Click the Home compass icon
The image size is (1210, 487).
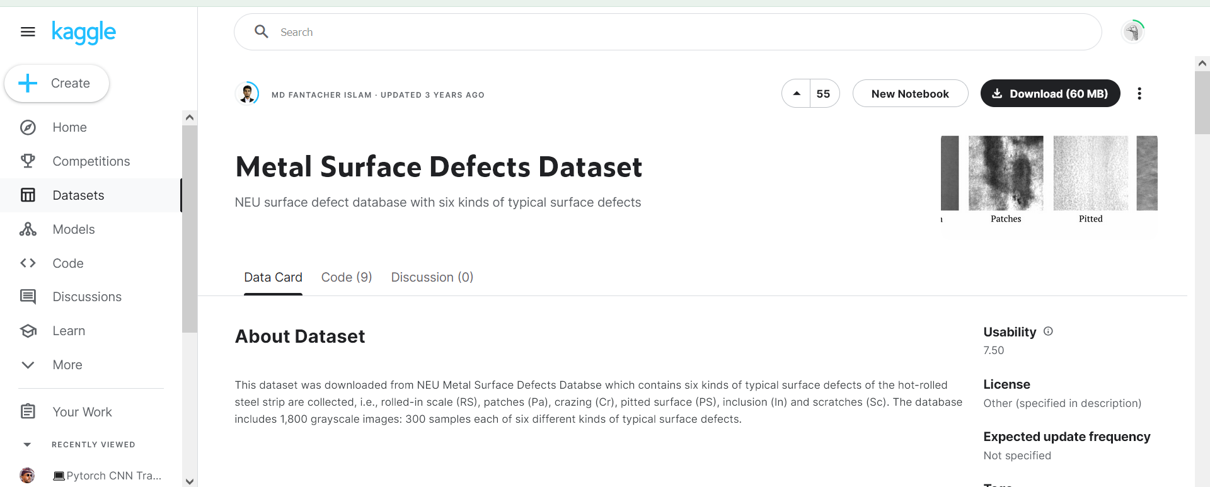click(x=28, y=128)
